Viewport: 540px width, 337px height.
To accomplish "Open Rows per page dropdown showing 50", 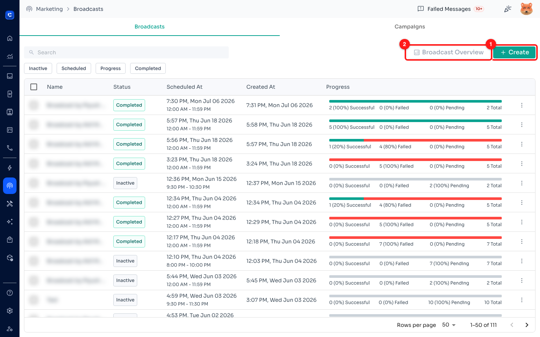I will point(448,325).
